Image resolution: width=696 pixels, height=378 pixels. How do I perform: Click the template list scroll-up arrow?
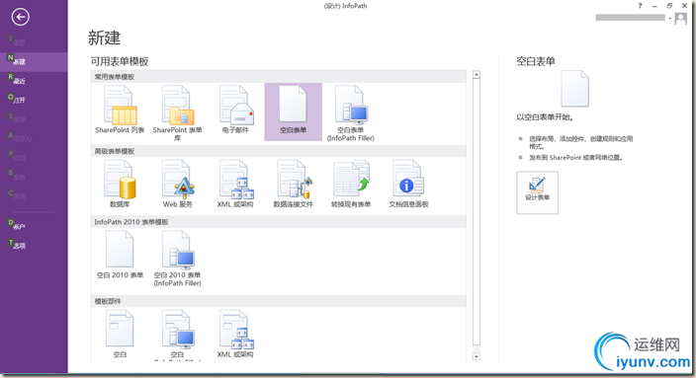tap(477, 75)
